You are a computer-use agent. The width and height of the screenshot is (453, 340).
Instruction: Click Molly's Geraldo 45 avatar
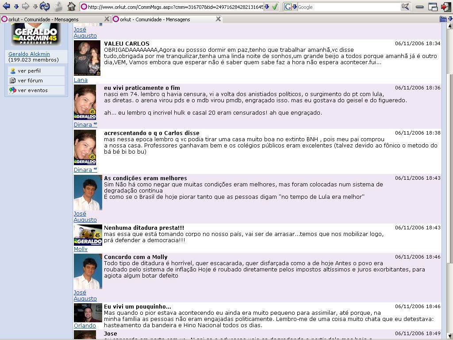click(x=88, y=235)
